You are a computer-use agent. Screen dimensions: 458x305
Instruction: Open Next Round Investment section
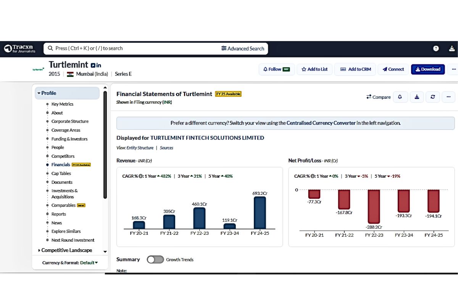click(x=73, y=240)
